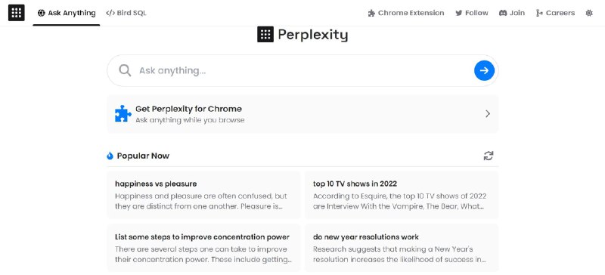The image size is (605, 275).
Task: Toggle theme with the sun icon
Action: coord(589,13)
